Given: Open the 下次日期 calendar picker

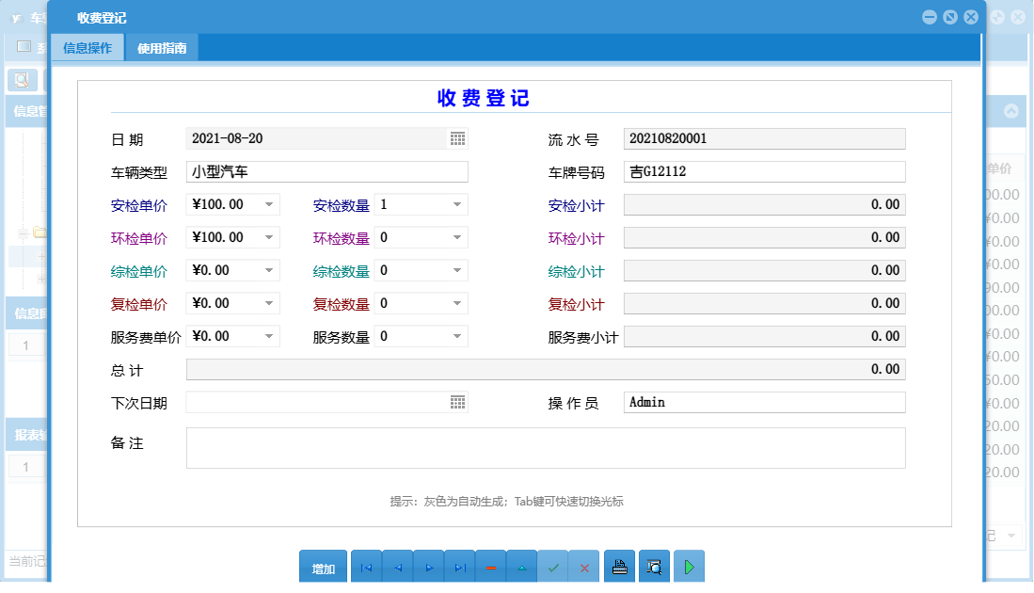Looking at the screenshot, I should [458, 402].
